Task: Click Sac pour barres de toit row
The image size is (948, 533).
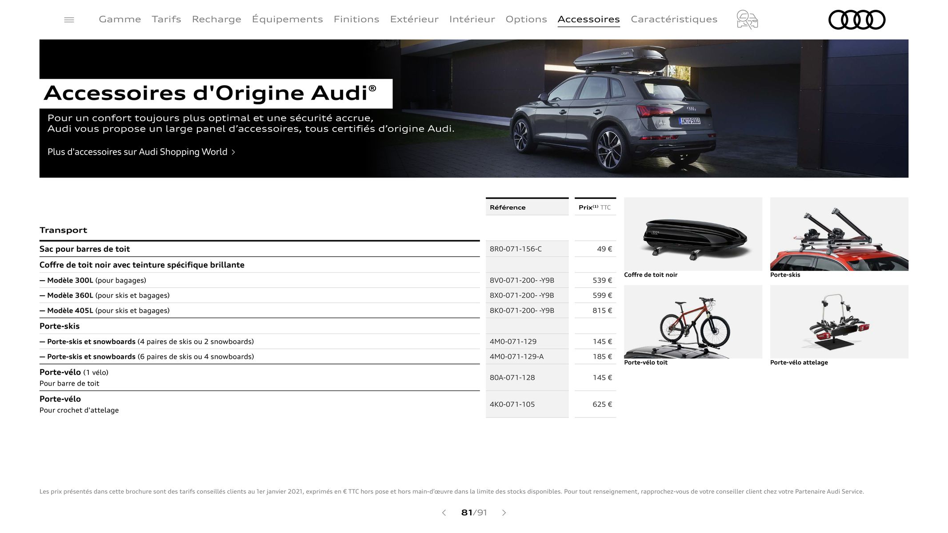Action: click(260, 249)
